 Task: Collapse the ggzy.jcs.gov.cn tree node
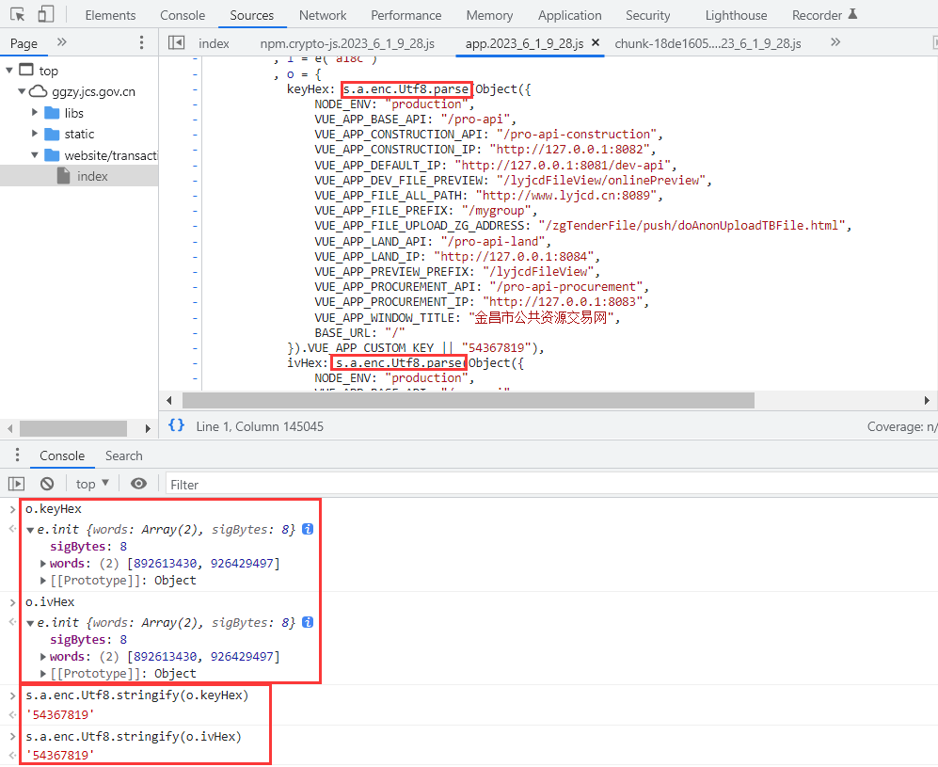tap(24, 91)
